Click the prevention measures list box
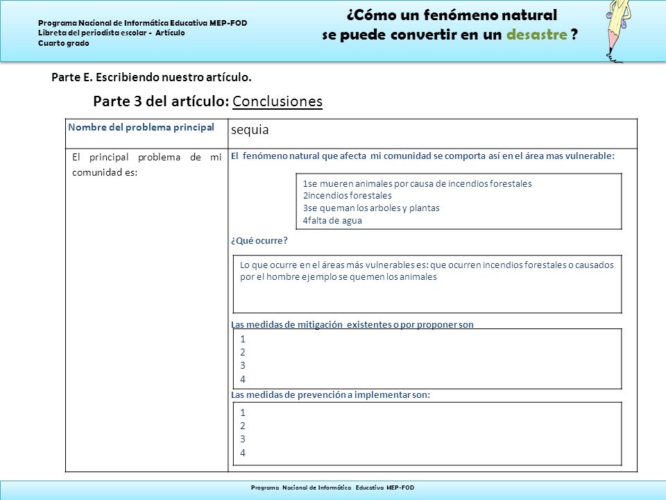 coord(427,433)
